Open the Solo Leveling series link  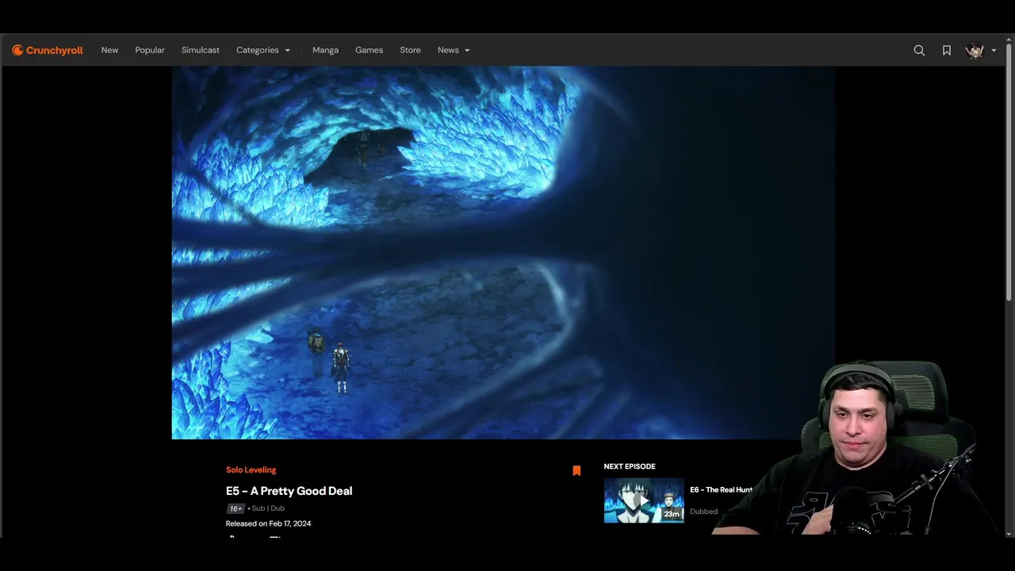click(x=251, y=469)
